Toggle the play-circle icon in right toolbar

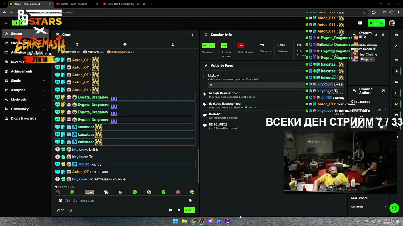click(x=397, y=104)
